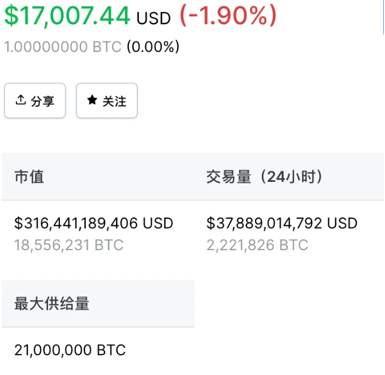Select the 18,556,231 BTC value
The image size is (385, 375).
69,245
